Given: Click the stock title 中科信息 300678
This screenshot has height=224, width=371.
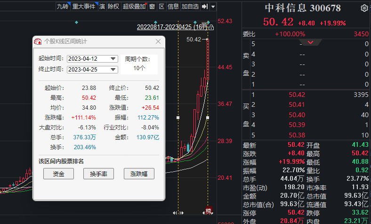Looking at the screenshot, I should click(x=303, y=8).
